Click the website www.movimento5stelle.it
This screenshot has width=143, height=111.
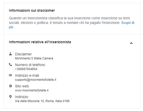32,90
